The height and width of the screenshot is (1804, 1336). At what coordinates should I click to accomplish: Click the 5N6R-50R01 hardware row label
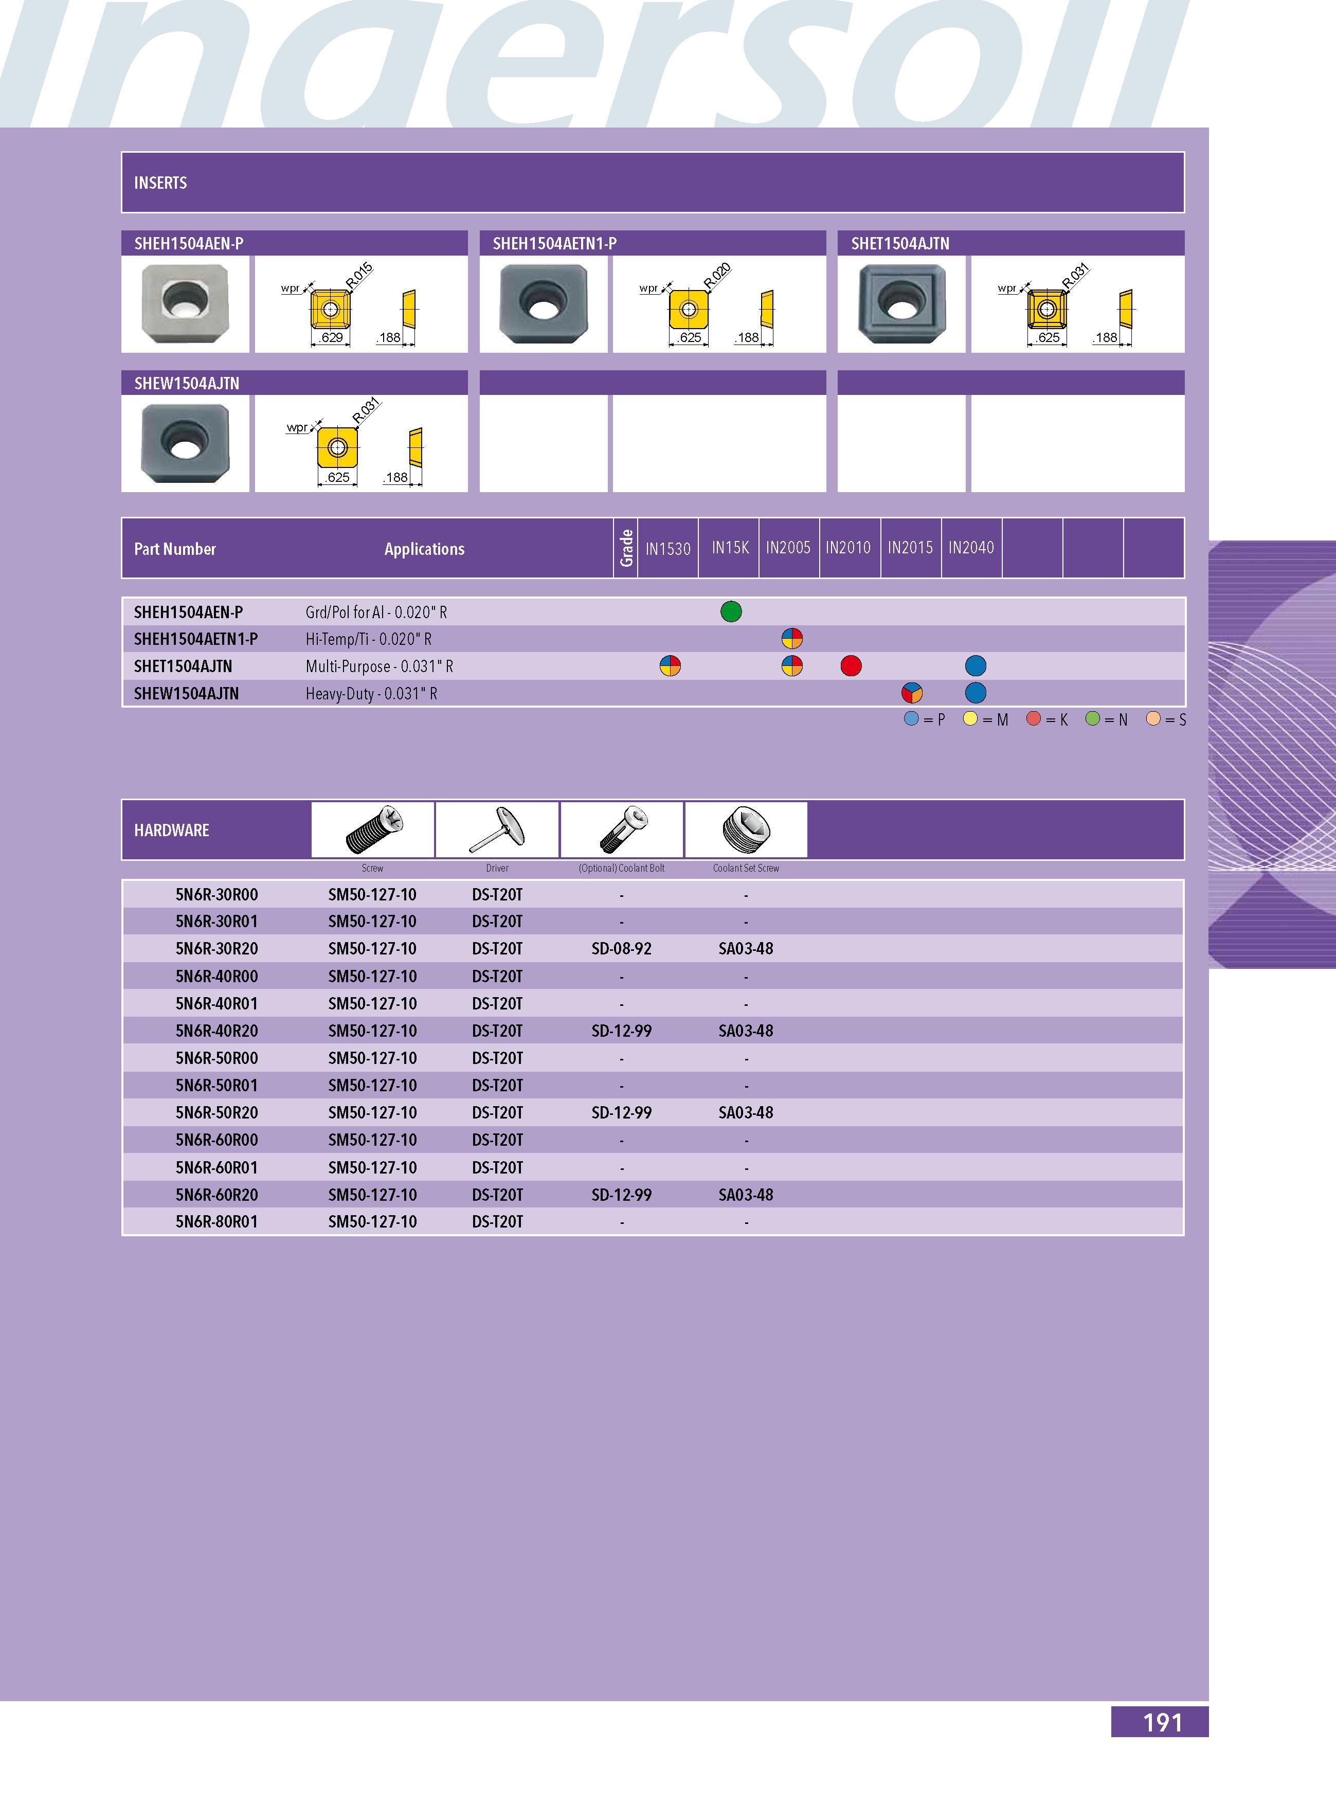coord(216,1085)
